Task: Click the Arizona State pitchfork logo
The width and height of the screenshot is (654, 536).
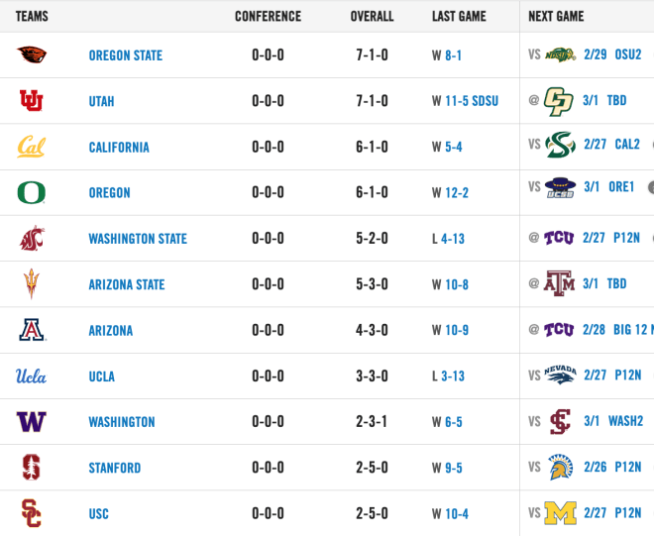Action: pyautogui.click(x=32, y=284)
